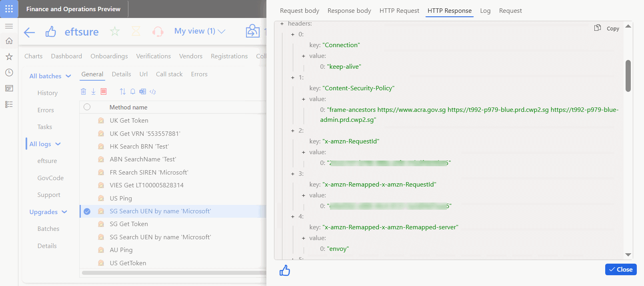The image size is (644, 286).
Task: Click the thumbs up icon beside eftsure
Action: pyautogui.click(x=51, y=32)
